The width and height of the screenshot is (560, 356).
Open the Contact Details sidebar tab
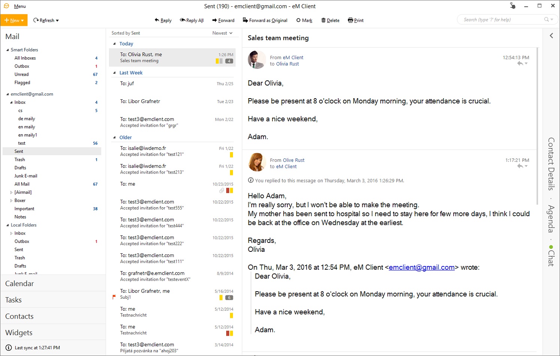[551, 164]
